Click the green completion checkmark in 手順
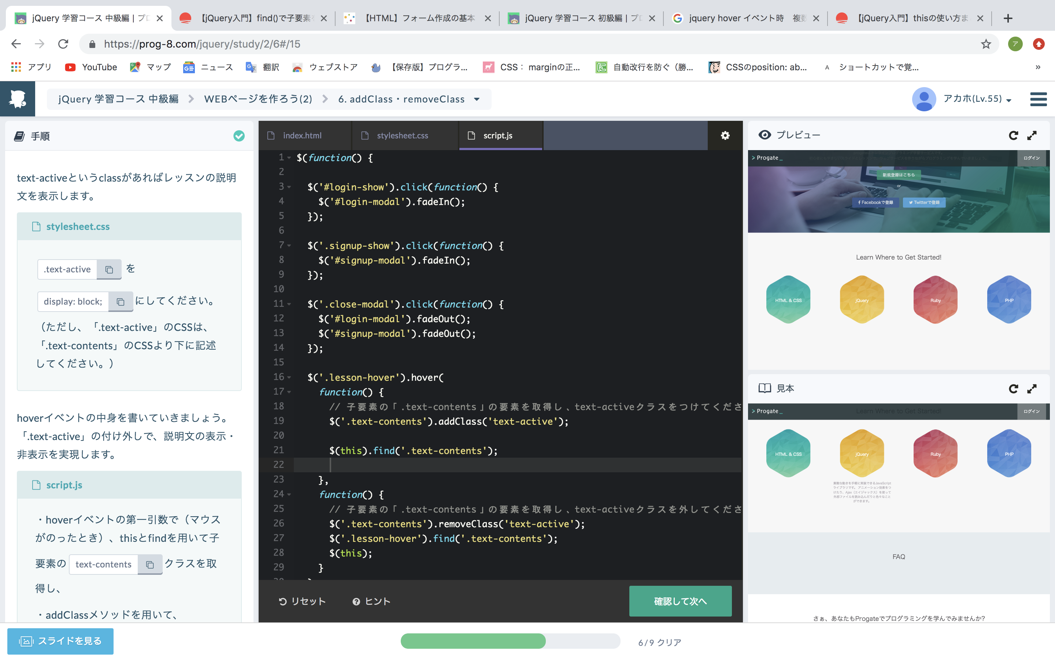Image resolution: width=1055 pixels, height=659 pixels. 239,136
